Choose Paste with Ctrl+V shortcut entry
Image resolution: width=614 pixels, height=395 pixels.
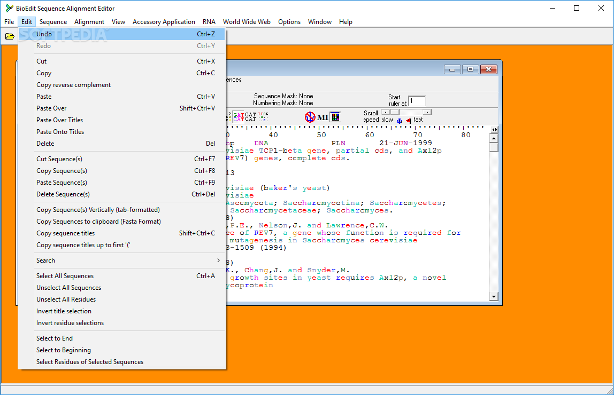(x=122, y=97)
